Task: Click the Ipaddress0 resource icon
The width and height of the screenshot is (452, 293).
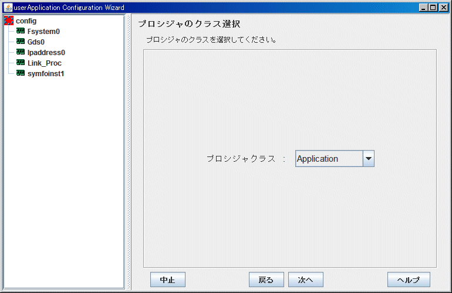Action: (21, 52)
